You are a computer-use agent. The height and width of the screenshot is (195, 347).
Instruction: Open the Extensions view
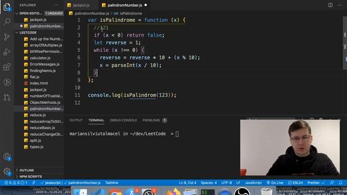[7, 67]
